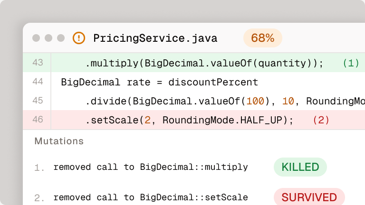The image size is (365, 205).
Task: Select the PricingService.java file title
Action: (x=155, y=38)
